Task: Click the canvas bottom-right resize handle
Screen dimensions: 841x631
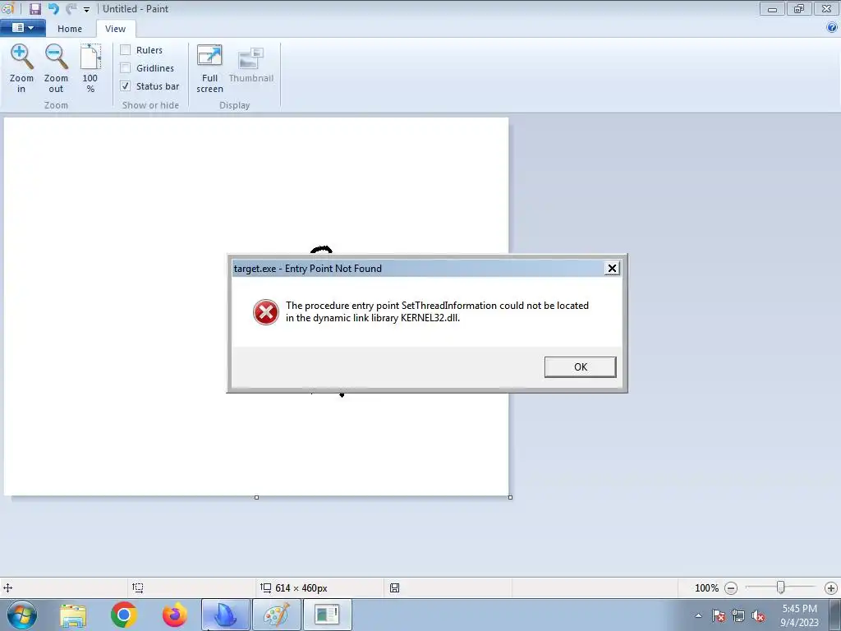Action: click(x=510, y=497)
